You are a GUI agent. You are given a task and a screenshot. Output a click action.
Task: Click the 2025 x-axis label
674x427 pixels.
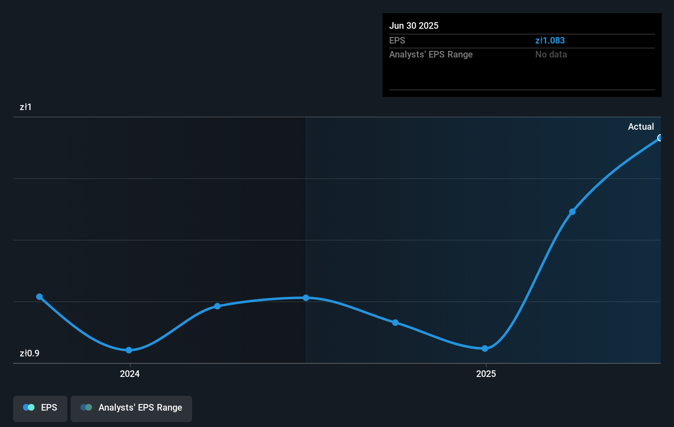pos(486,374)
